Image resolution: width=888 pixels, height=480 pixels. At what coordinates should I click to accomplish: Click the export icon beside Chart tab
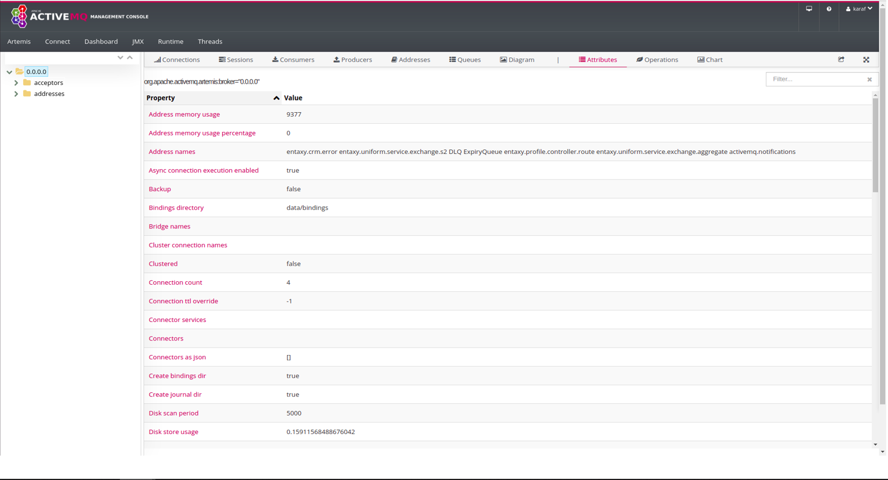(841, 59)
